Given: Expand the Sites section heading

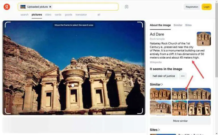Looking at the screenshot, I should click(x=155, y=130).
